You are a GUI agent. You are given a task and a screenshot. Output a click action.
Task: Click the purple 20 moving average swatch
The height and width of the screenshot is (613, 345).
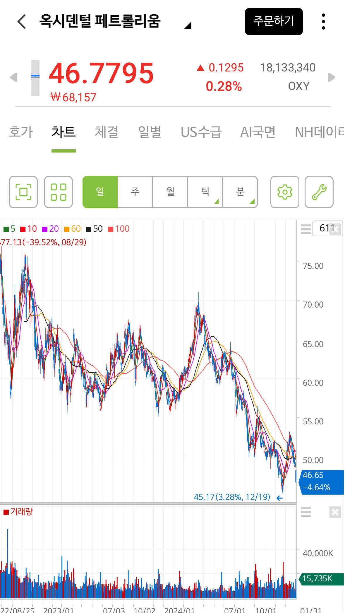45,229
